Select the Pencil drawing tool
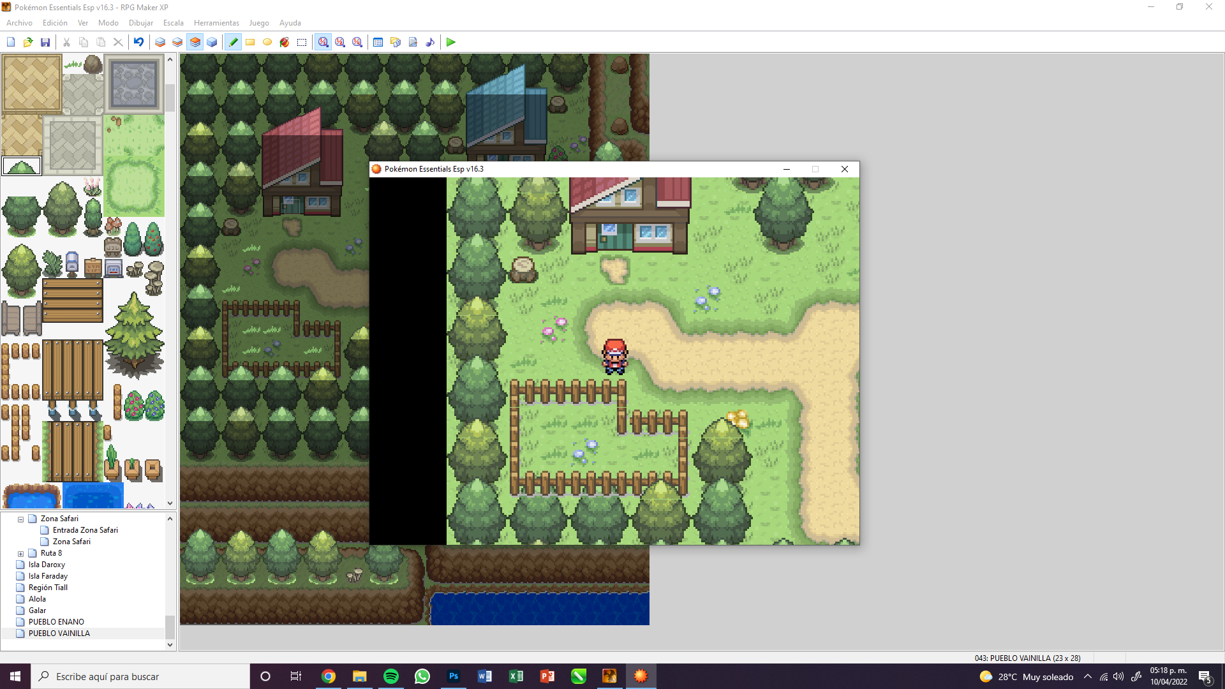The height and width of the screenshot is (689, 1225). click(234, 42)
